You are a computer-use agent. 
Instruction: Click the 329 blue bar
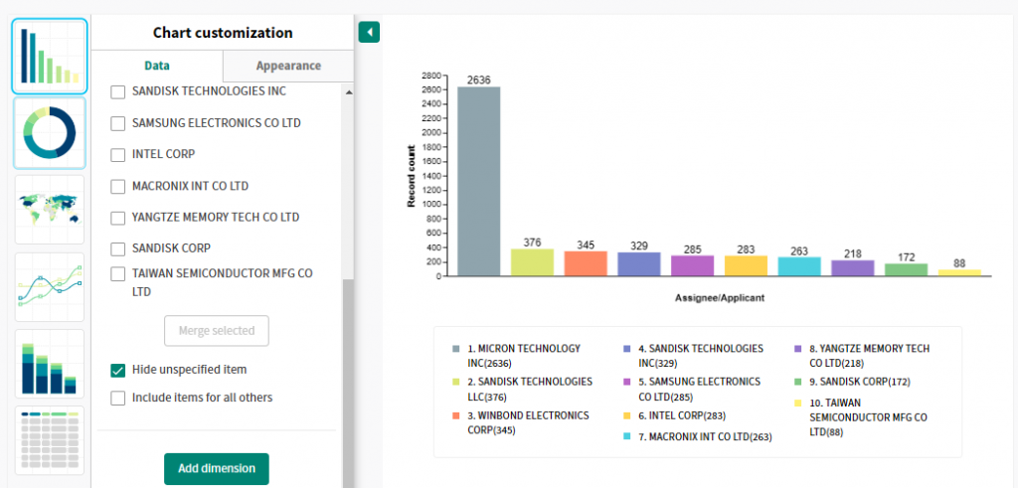pos(639,264)
